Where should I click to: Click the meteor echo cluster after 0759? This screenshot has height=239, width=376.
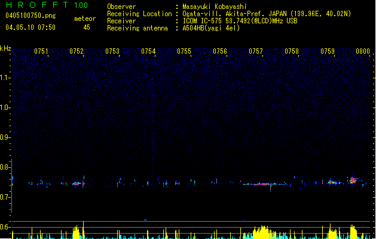[x=334, y=183]
